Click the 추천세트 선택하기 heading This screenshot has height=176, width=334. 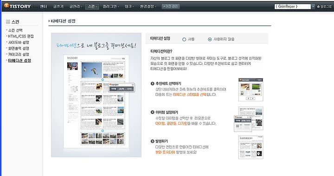pyautogui.click(x=168, y=83)
